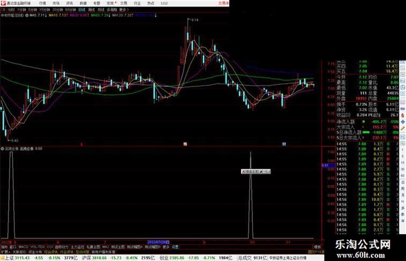The image size is (406, 261).
Task: Select the 周线 weekly period tab
Action: tap(92, 9)
